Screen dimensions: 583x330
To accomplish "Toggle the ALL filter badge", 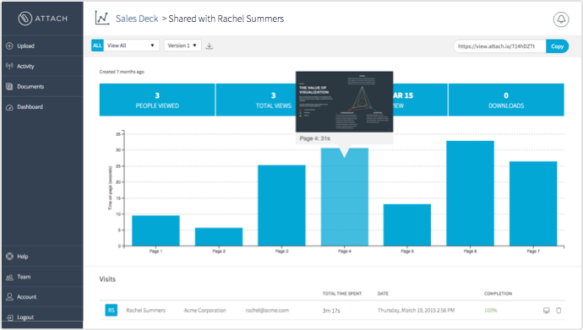I will tap(97, 46).
